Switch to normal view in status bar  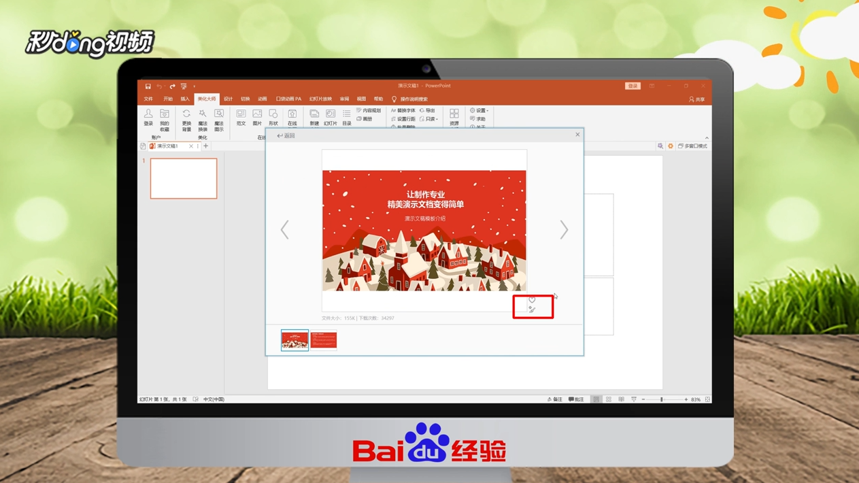coord(596,399)
